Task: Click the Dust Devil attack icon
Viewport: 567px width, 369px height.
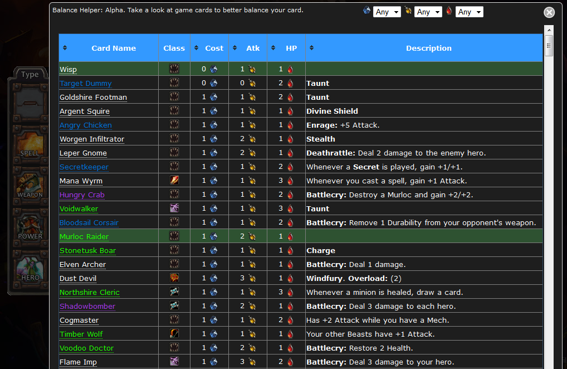Action: (x=252, y=278)
